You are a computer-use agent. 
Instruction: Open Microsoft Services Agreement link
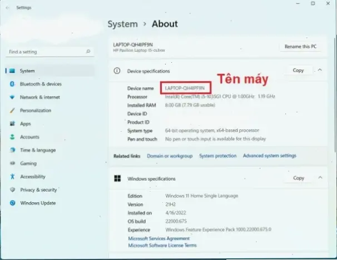click(159, 238)
